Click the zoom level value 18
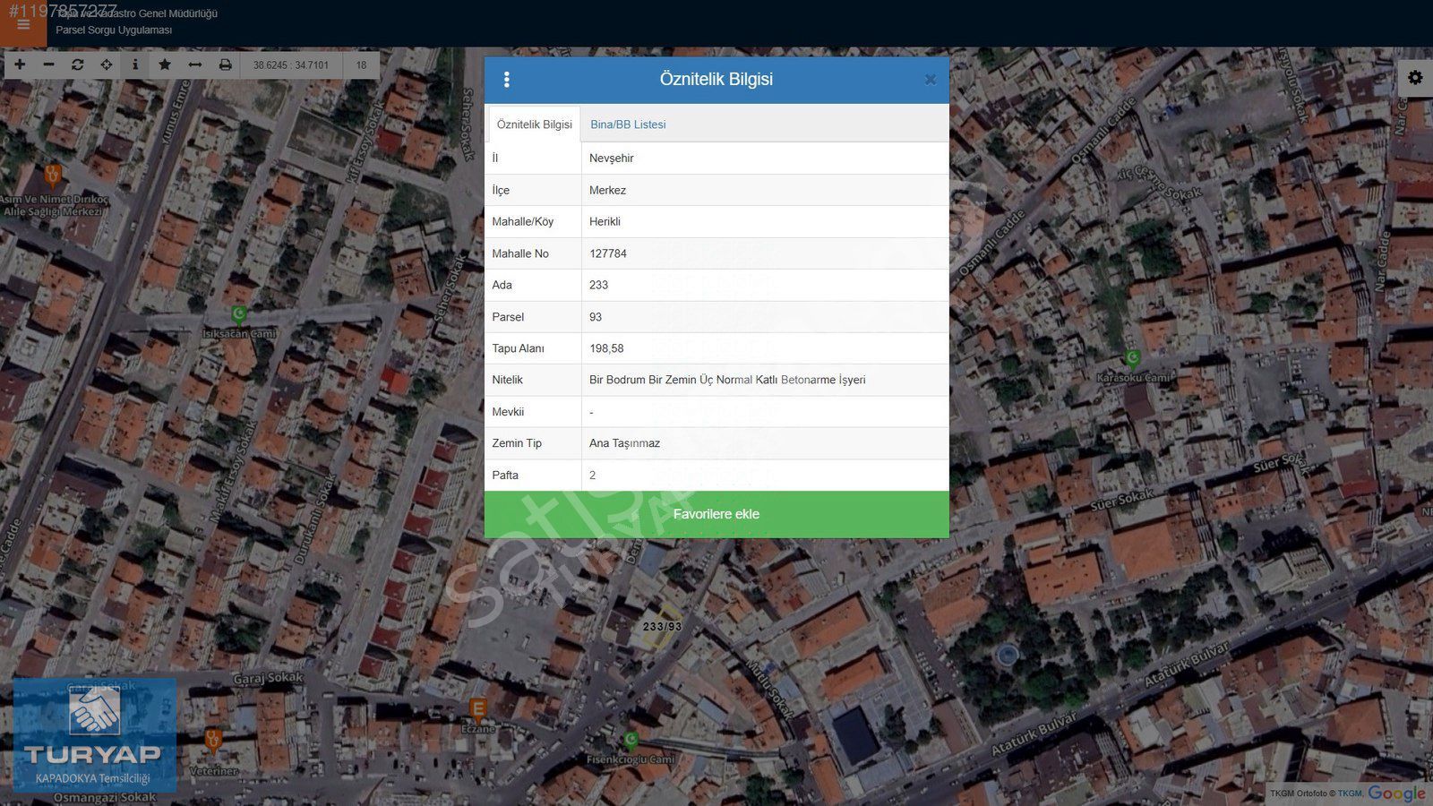1433x806 pixels. 361,65
